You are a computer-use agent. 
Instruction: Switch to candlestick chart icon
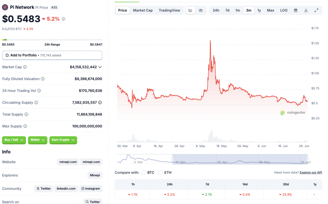[201, 10]
